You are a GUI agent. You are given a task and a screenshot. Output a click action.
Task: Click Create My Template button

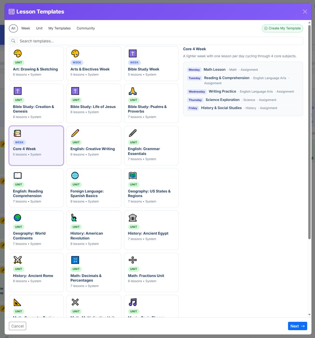pos(282,28)
